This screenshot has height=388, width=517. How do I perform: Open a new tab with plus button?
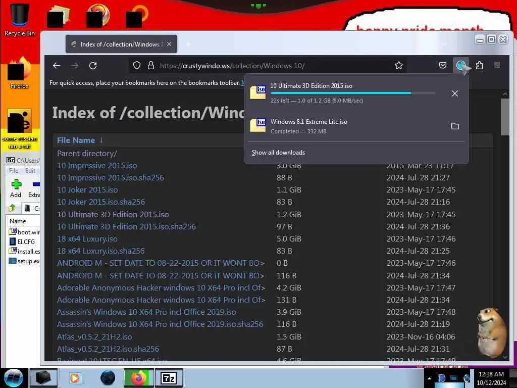click(188, 44)
